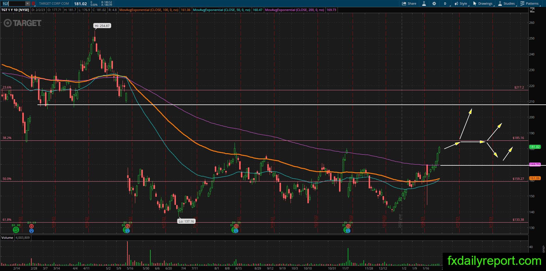
Task: Click the 61.8% Fibonacci level label
Action: (7, 220)
